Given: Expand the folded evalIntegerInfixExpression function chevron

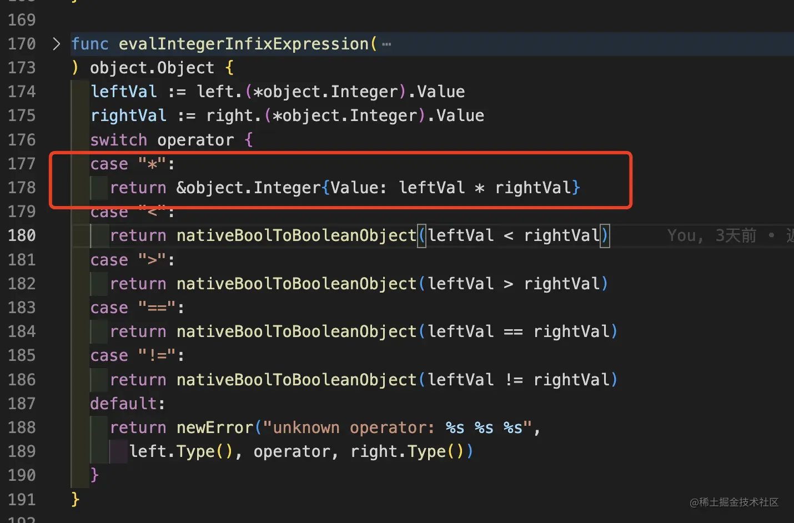Looking at the screenshot, I should (x=56, y=44).
